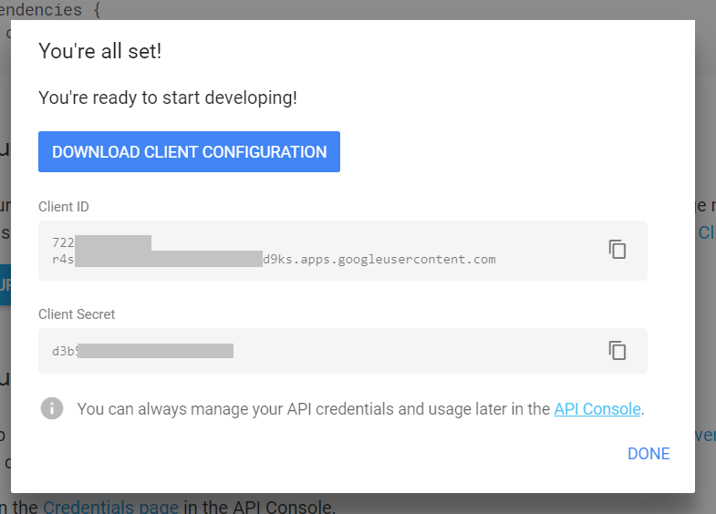Open the API Console link
The height and width of the screenshot is (514, 716).
click(597, 409)
